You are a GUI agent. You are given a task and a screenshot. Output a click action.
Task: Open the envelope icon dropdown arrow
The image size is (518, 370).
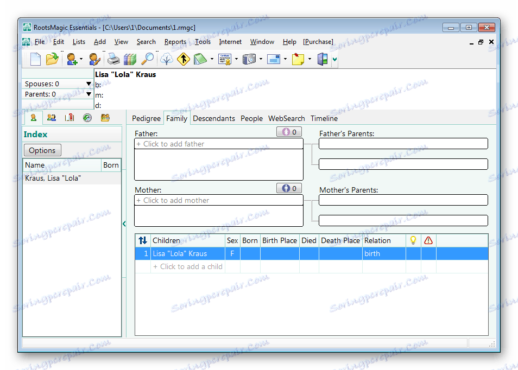point(285,60)
